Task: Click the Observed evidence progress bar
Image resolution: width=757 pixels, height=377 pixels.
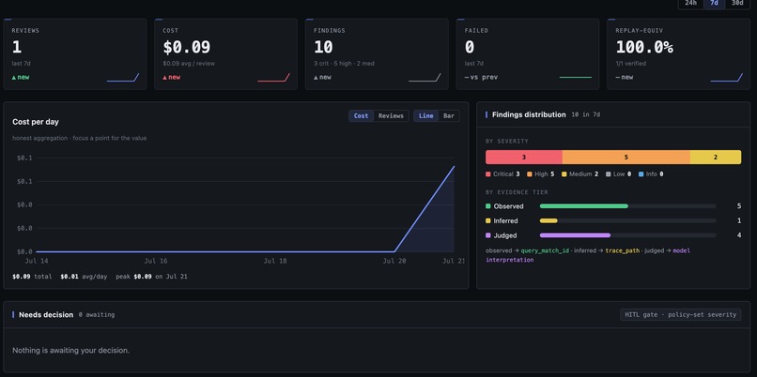Action: tap(627, 206)
